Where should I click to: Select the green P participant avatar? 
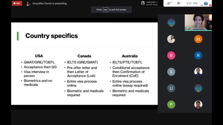point(171,104)
